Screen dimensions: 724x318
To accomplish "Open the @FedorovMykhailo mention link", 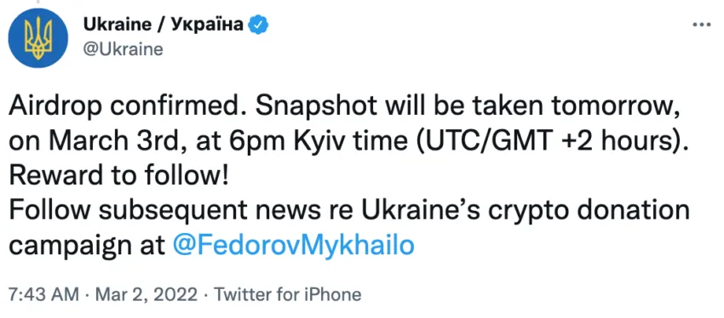I will pos(293,247).
